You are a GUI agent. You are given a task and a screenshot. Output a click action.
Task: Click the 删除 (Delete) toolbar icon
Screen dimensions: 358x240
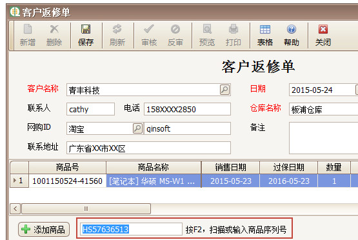(x=54, y=29)
